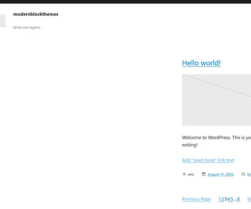
Task: Select current page number 3
Action: (x=226, y=199)
